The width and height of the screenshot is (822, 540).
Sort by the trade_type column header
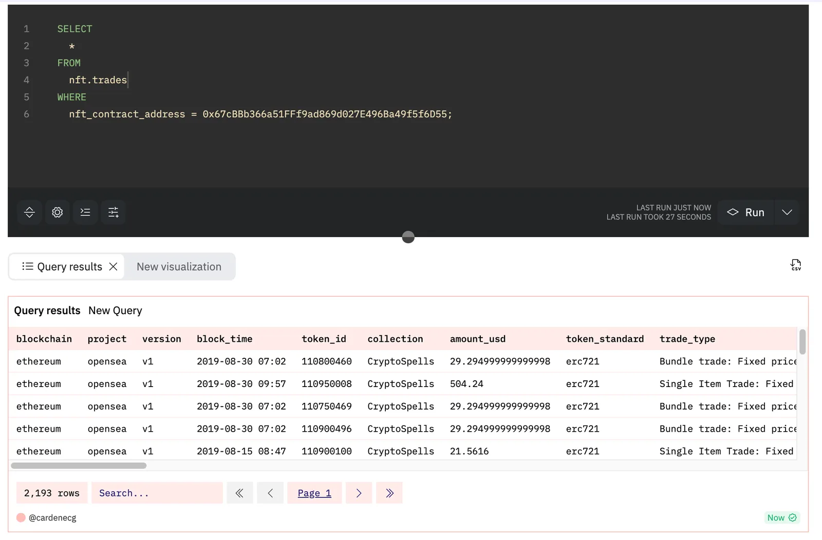coord(687,339)
